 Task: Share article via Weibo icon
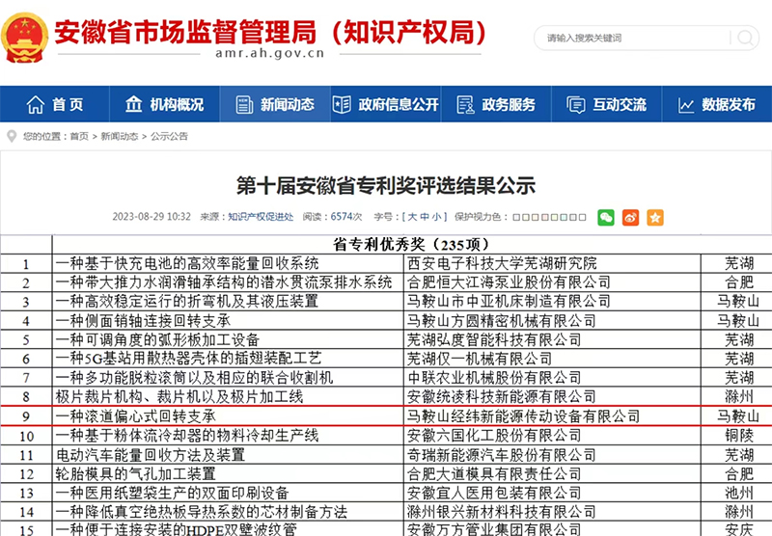[630, 217]
